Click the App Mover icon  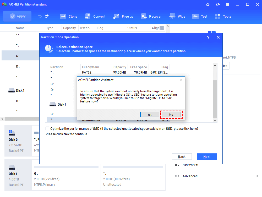point(177,165)
